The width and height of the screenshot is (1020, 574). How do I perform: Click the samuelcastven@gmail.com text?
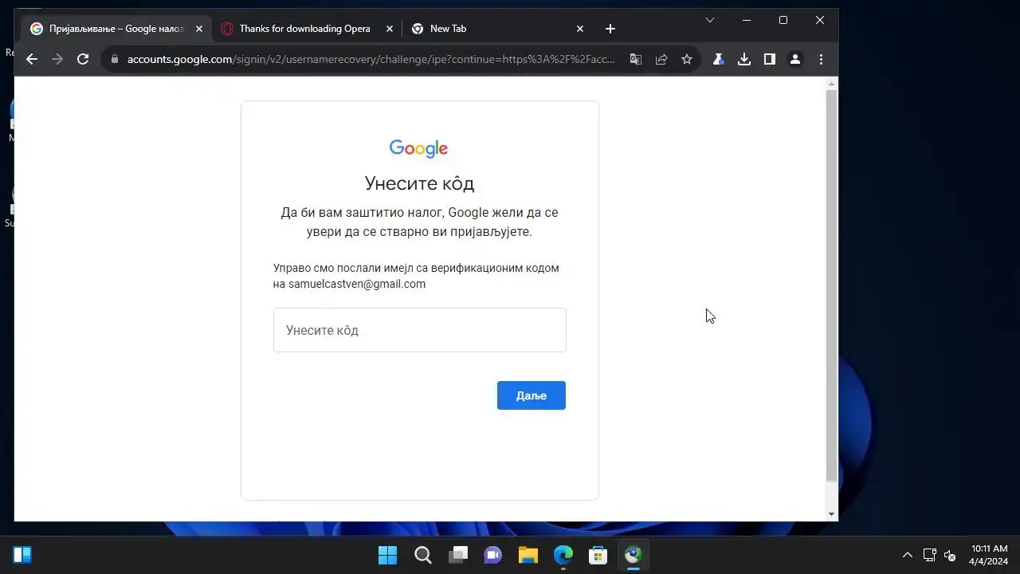point(357,284)
